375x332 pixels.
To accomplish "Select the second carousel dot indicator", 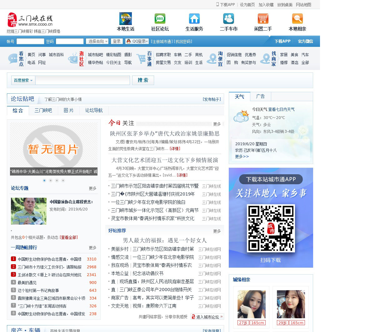I will pos(51,181).
